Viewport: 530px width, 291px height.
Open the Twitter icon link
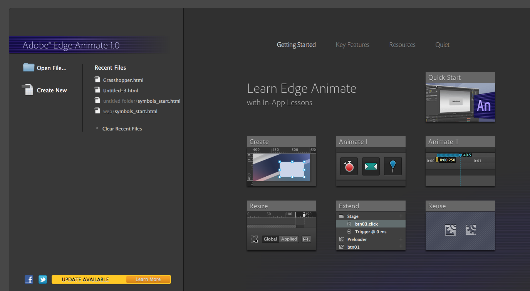pyautogui.click(x=43, y=279)
